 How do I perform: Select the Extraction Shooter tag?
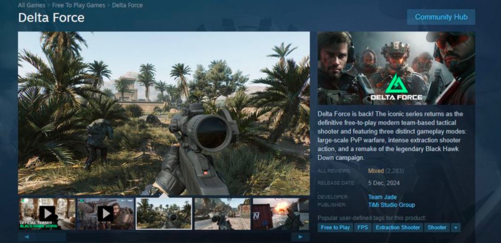(398, 227)
